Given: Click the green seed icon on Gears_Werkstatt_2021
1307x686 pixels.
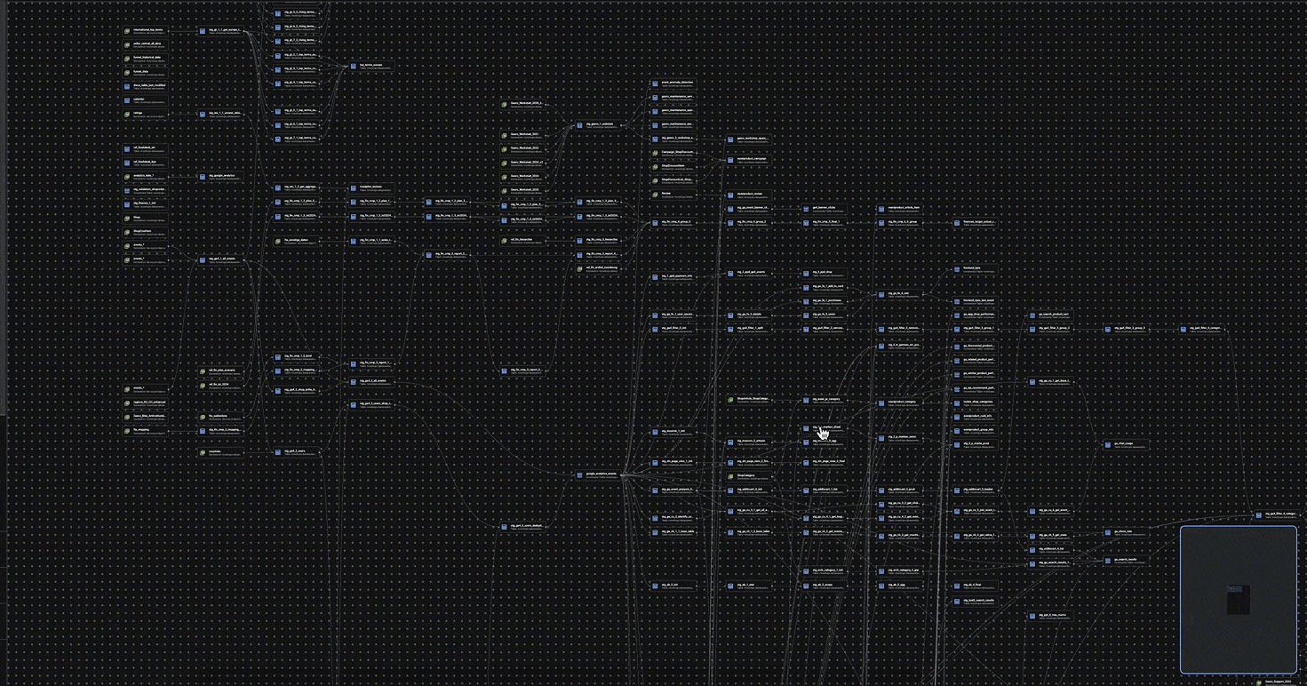Looking at the screenshot, I should [x=504, y=136].
